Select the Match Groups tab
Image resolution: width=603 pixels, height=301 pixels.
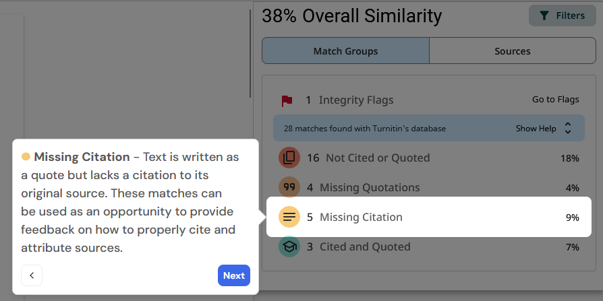[345, 51]
